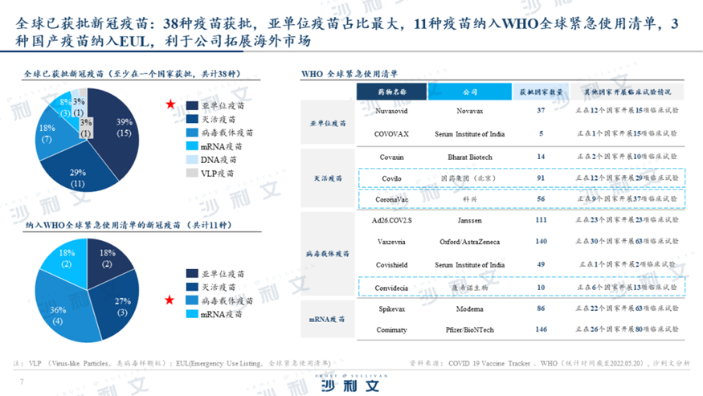Select the light blue mRNA疫苗 swatch in 38种 legend

pyautogui.click(x=192, y=146)
